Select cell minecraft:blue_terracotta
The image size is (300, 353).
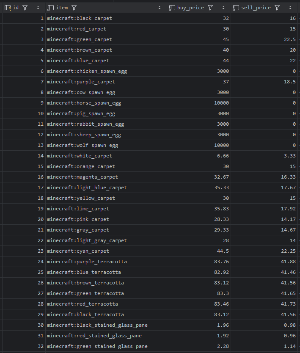pos(106,272)
